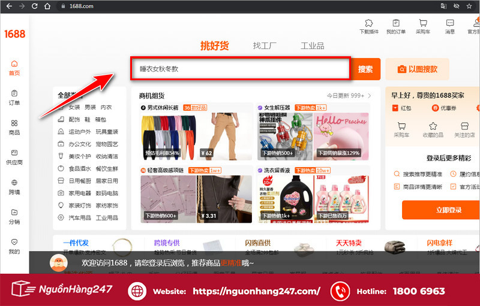Expand 今日更新 999+ chevron arrow
This screenshot has width=480, height=306.
(x=370, y=96)
